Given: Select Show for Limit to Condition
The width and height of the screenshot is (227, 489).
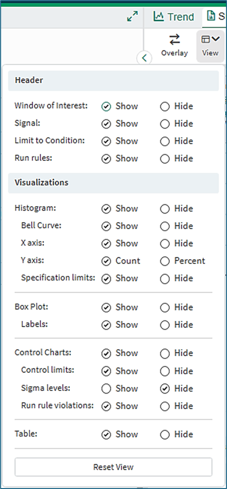Looking at the screenshot, I should click(x=107, y=142).
